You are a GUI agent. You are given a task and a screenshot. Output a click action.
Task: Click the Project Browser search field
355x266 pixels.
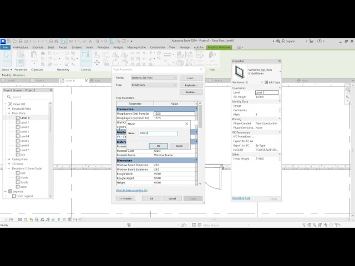(28, 97)
